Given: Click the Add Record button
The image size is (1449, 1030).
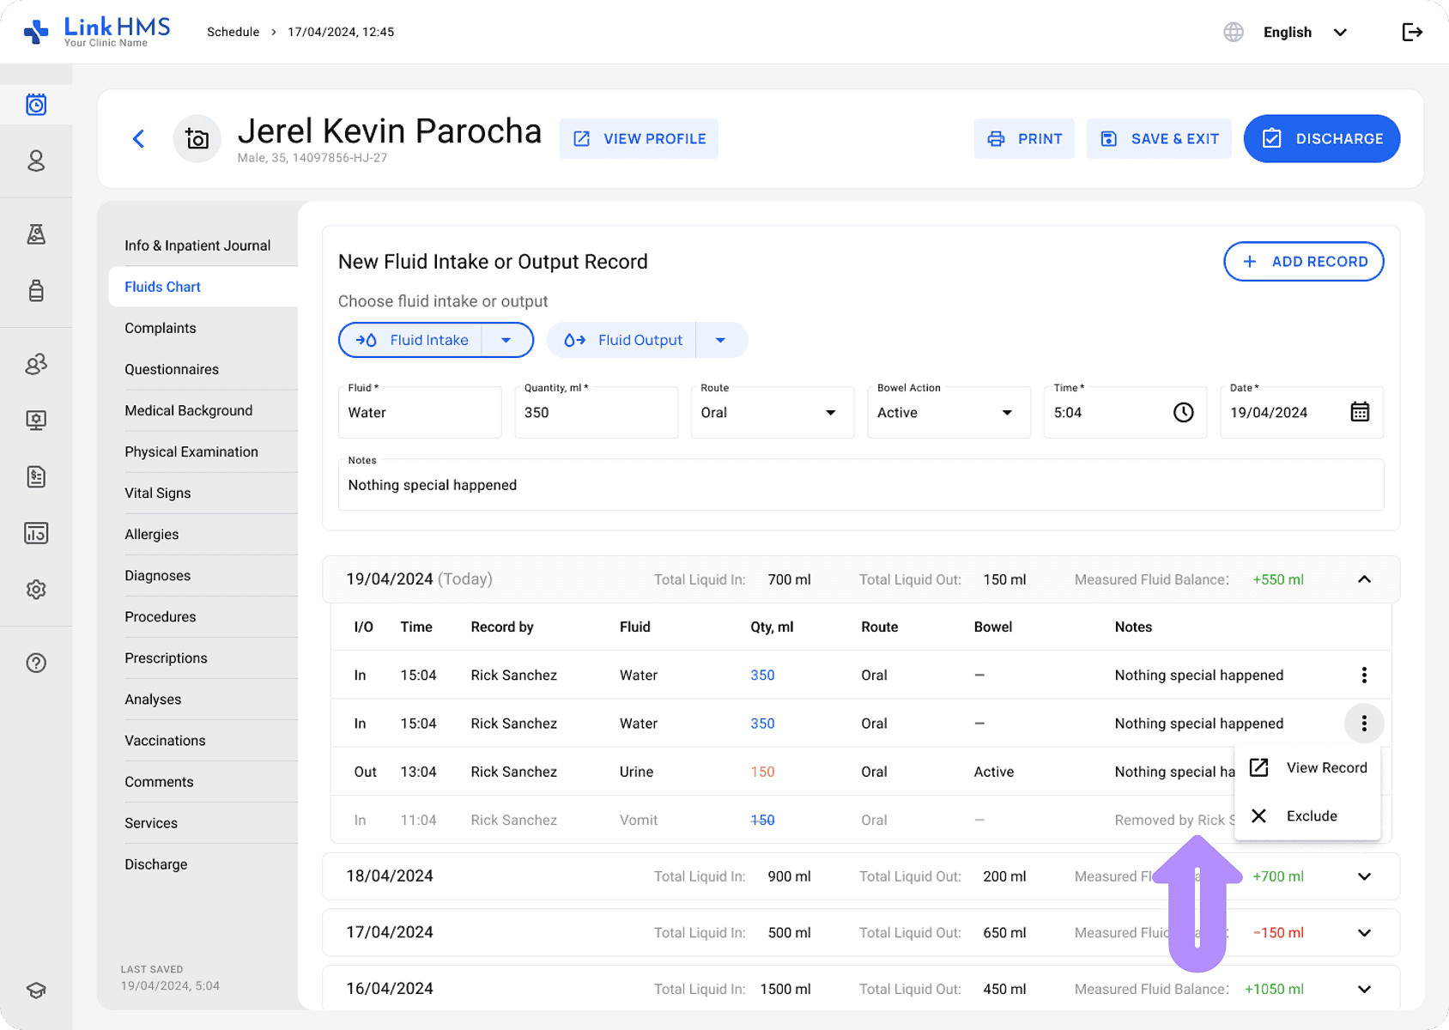Looking at the screenshot, I should point(1303,262).
